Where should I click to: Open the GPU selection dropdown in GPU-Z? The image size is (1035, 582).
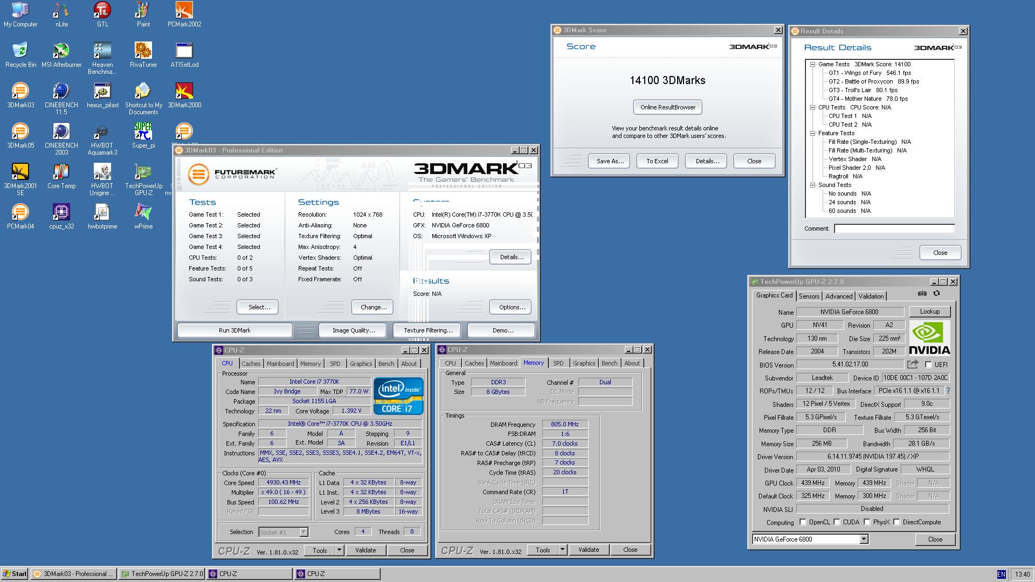[864, 539]
